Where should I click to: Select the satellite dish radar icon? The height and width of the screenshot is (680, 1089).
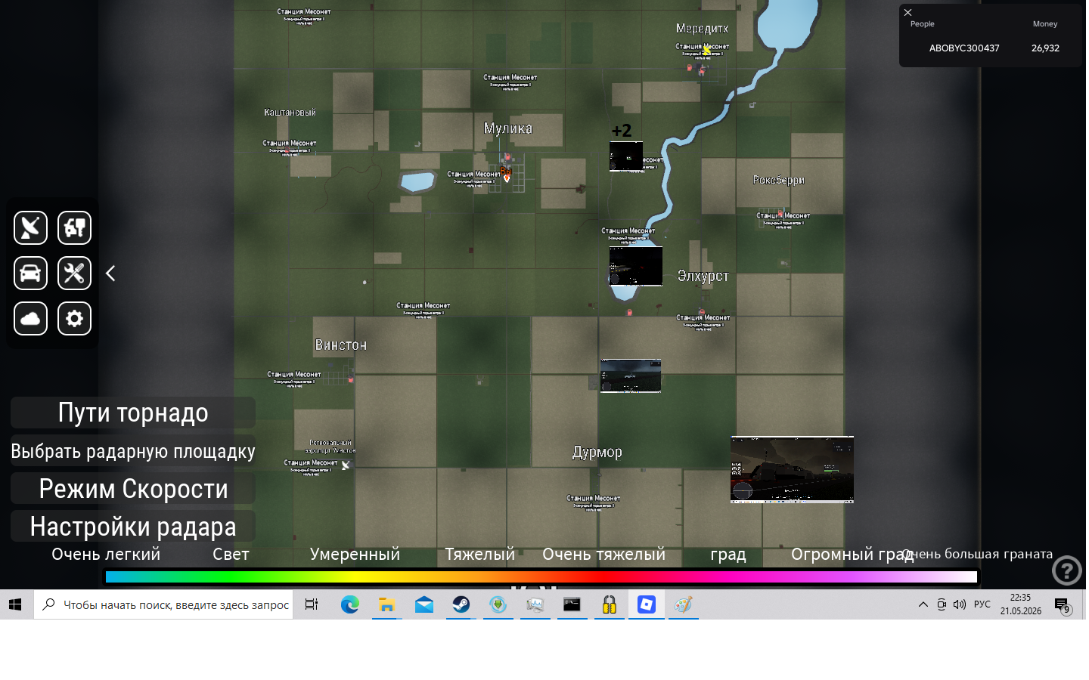click(x=30, y=227)
